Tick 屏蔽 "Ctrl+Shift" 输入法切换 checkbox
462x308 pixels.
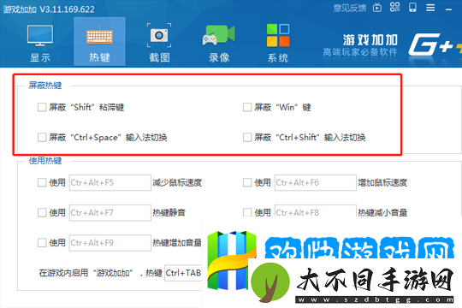pos(247,137)
